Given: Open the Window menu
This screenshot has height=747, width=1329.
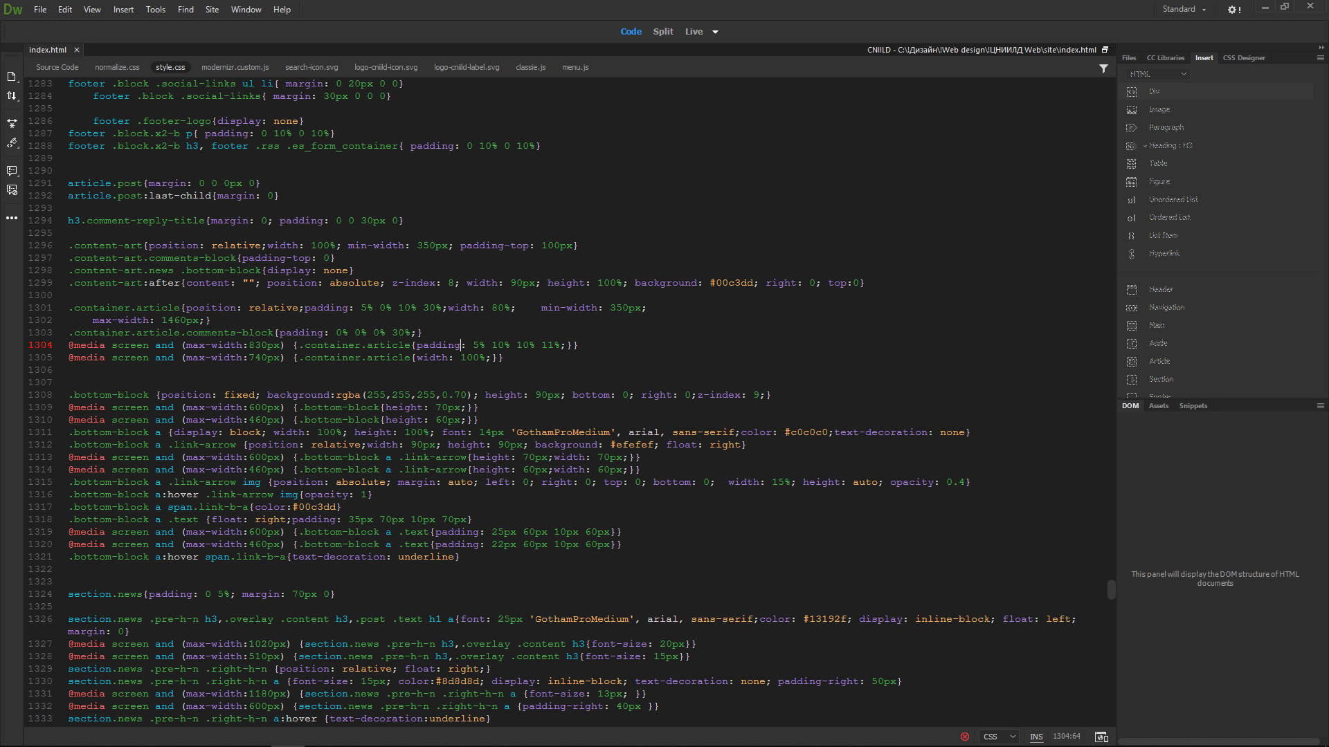Looking at the screenshot, I should click(x=246, y=10).
